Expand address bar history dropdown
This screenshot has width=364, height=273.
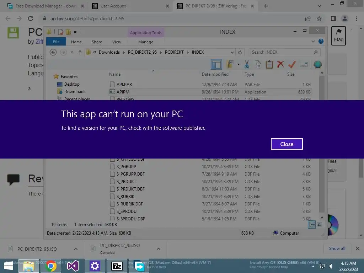[x=232, y=52]
